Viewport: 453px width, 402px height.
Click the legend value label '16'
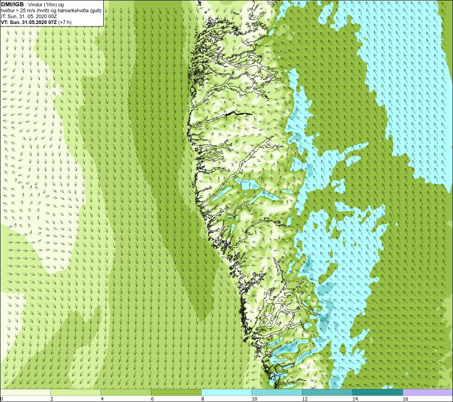click(x=405, y=399)
